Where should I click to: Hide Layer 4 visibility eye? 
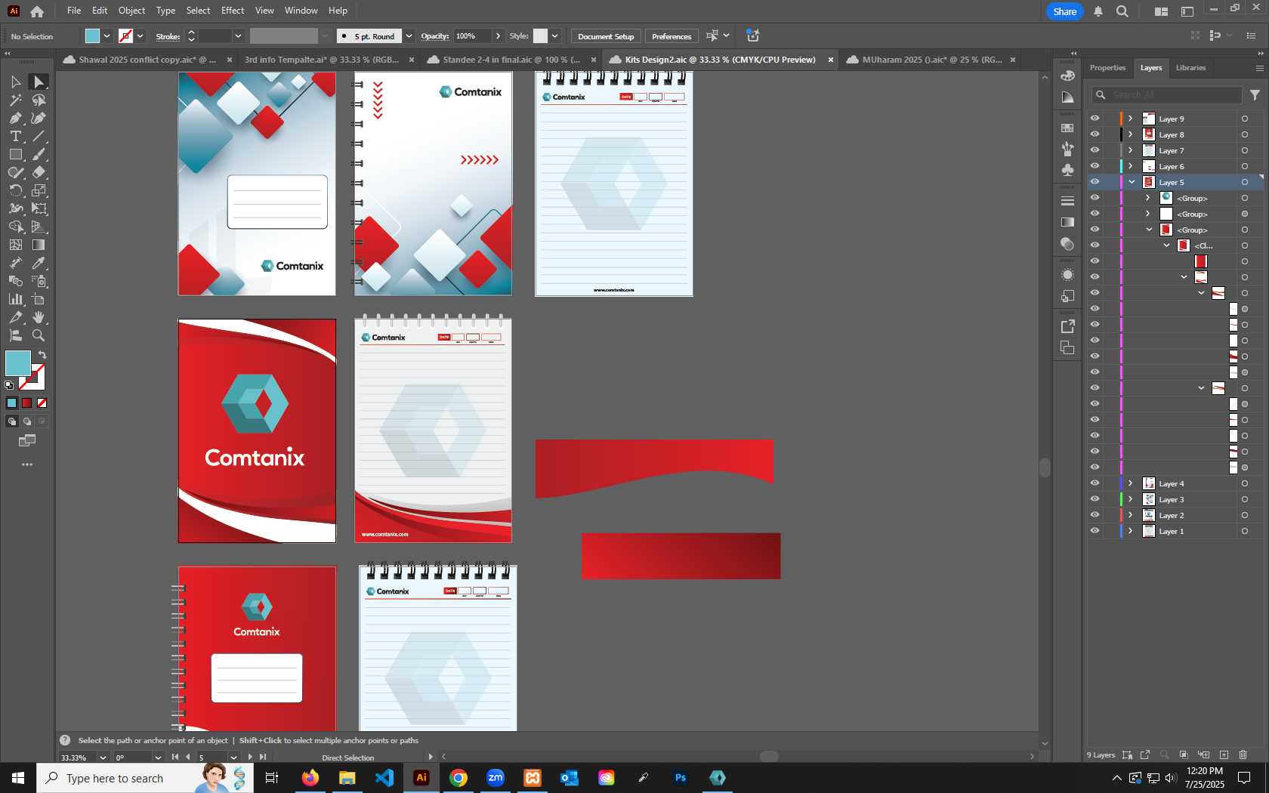1095,483
